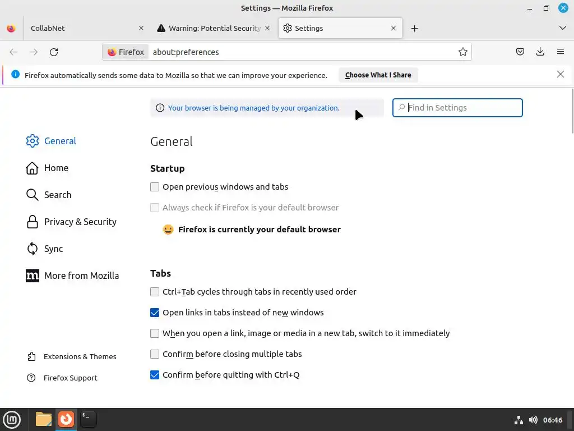Open a new tab with plus button
574x431 pixels.
[414, 28]
